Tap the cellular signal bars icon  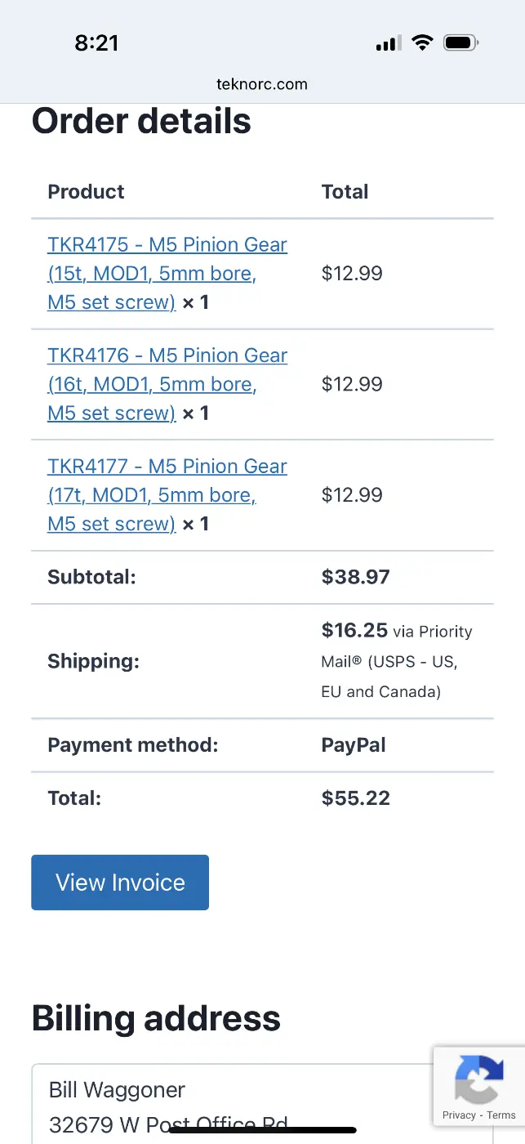tap(389, 43)
